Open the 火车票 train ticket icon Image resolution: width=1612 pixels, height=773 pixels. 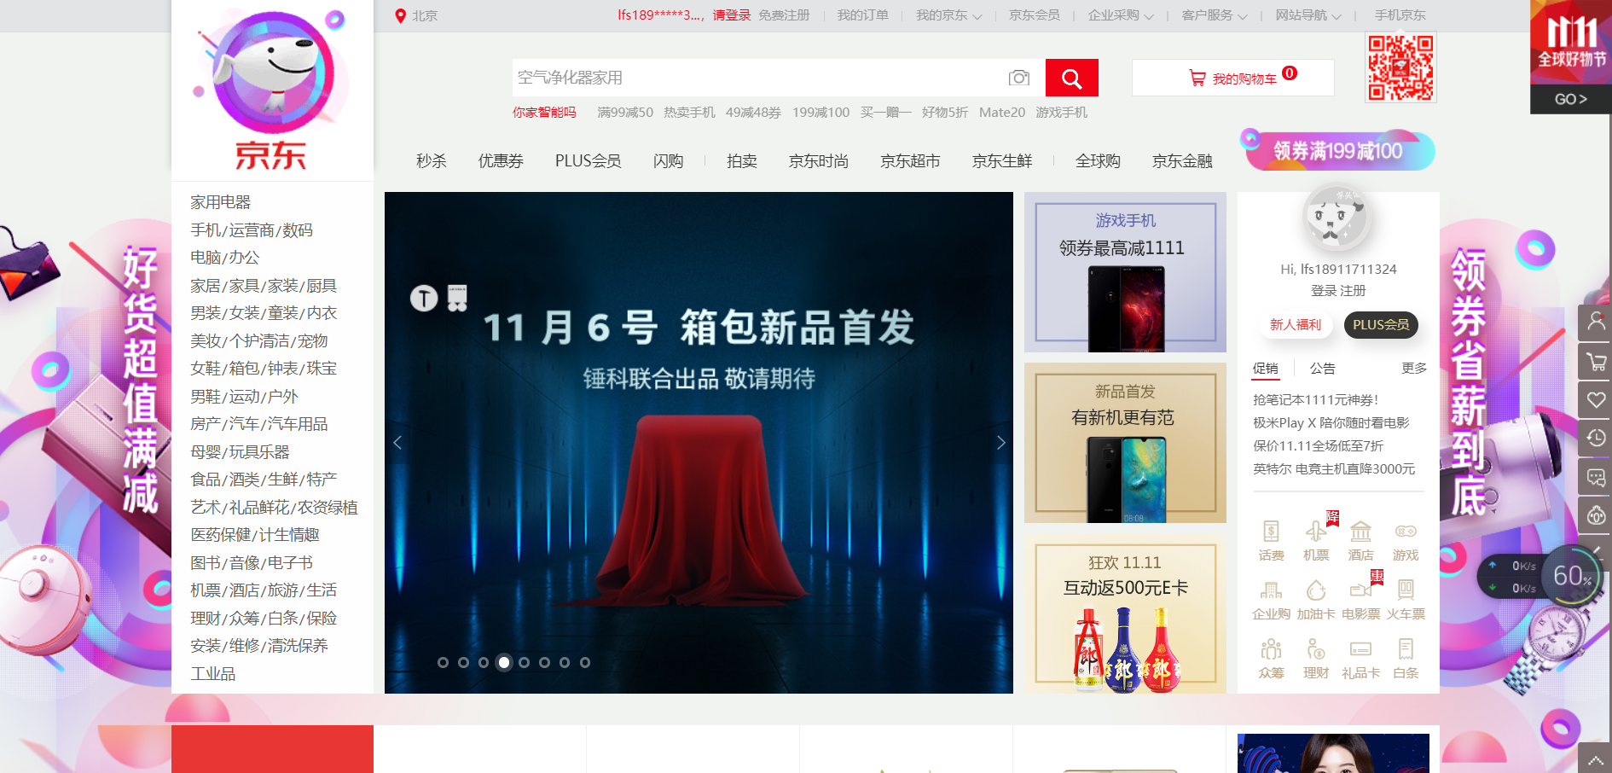(1406, 590)
